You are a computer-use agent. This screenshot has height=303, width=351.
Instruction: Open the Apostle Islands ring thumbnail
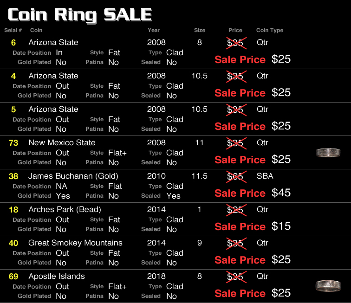point(328,286)
